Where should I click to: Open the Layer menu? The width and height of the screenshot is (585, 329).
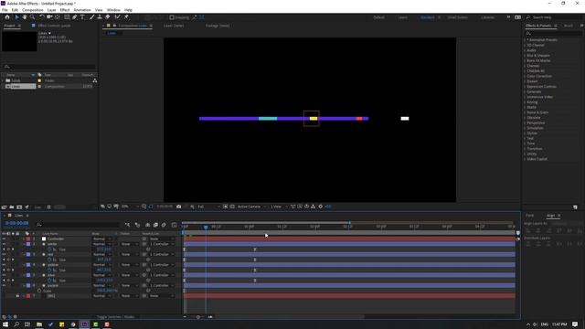point(51,10)
